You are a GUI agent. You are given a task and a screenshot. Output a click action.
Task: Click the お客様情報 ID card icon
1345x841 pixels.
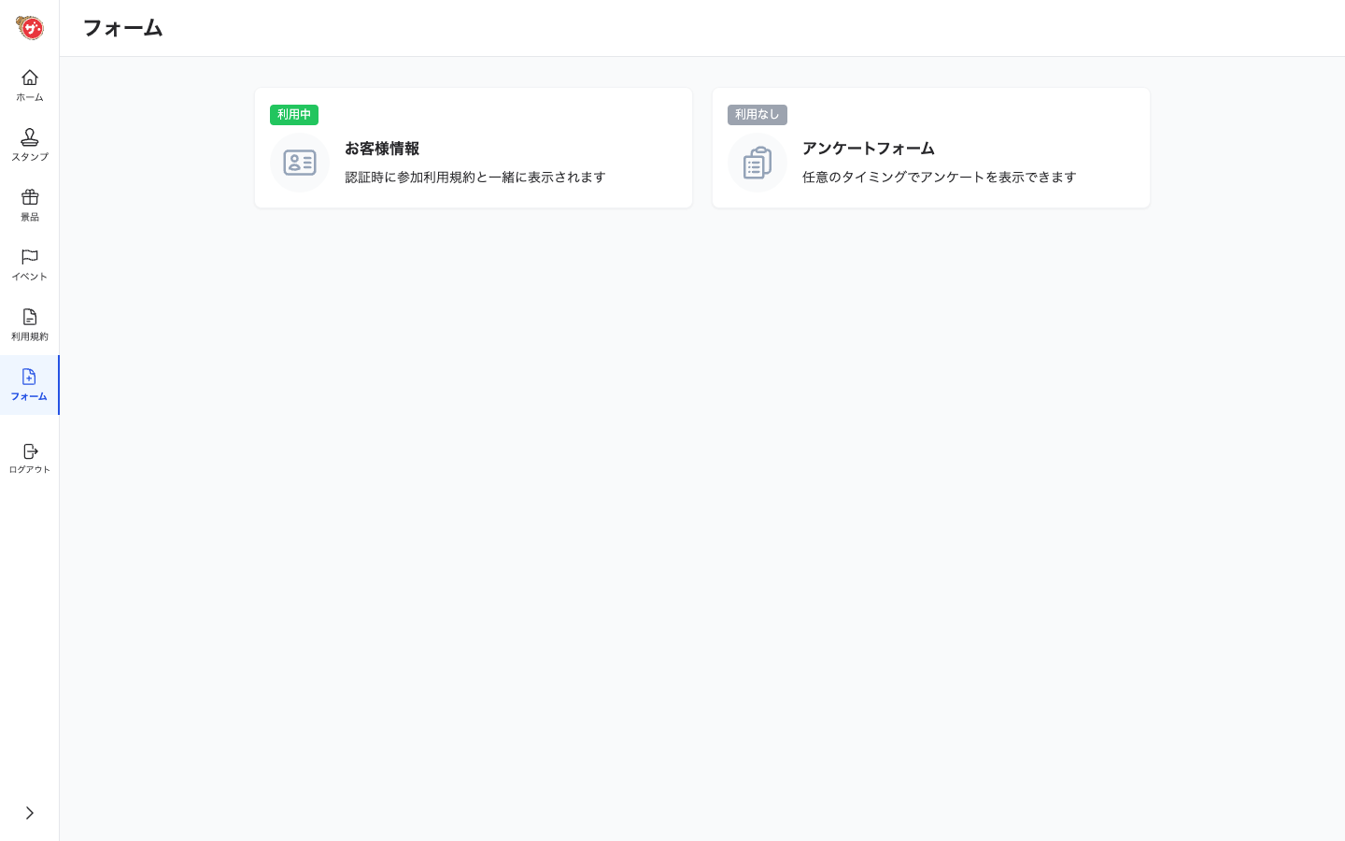(299, 163)
